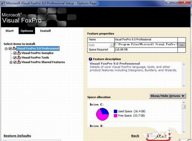Click the Space Required value 218.88 MB
This screenshot has width=192, height=141.
121,49
